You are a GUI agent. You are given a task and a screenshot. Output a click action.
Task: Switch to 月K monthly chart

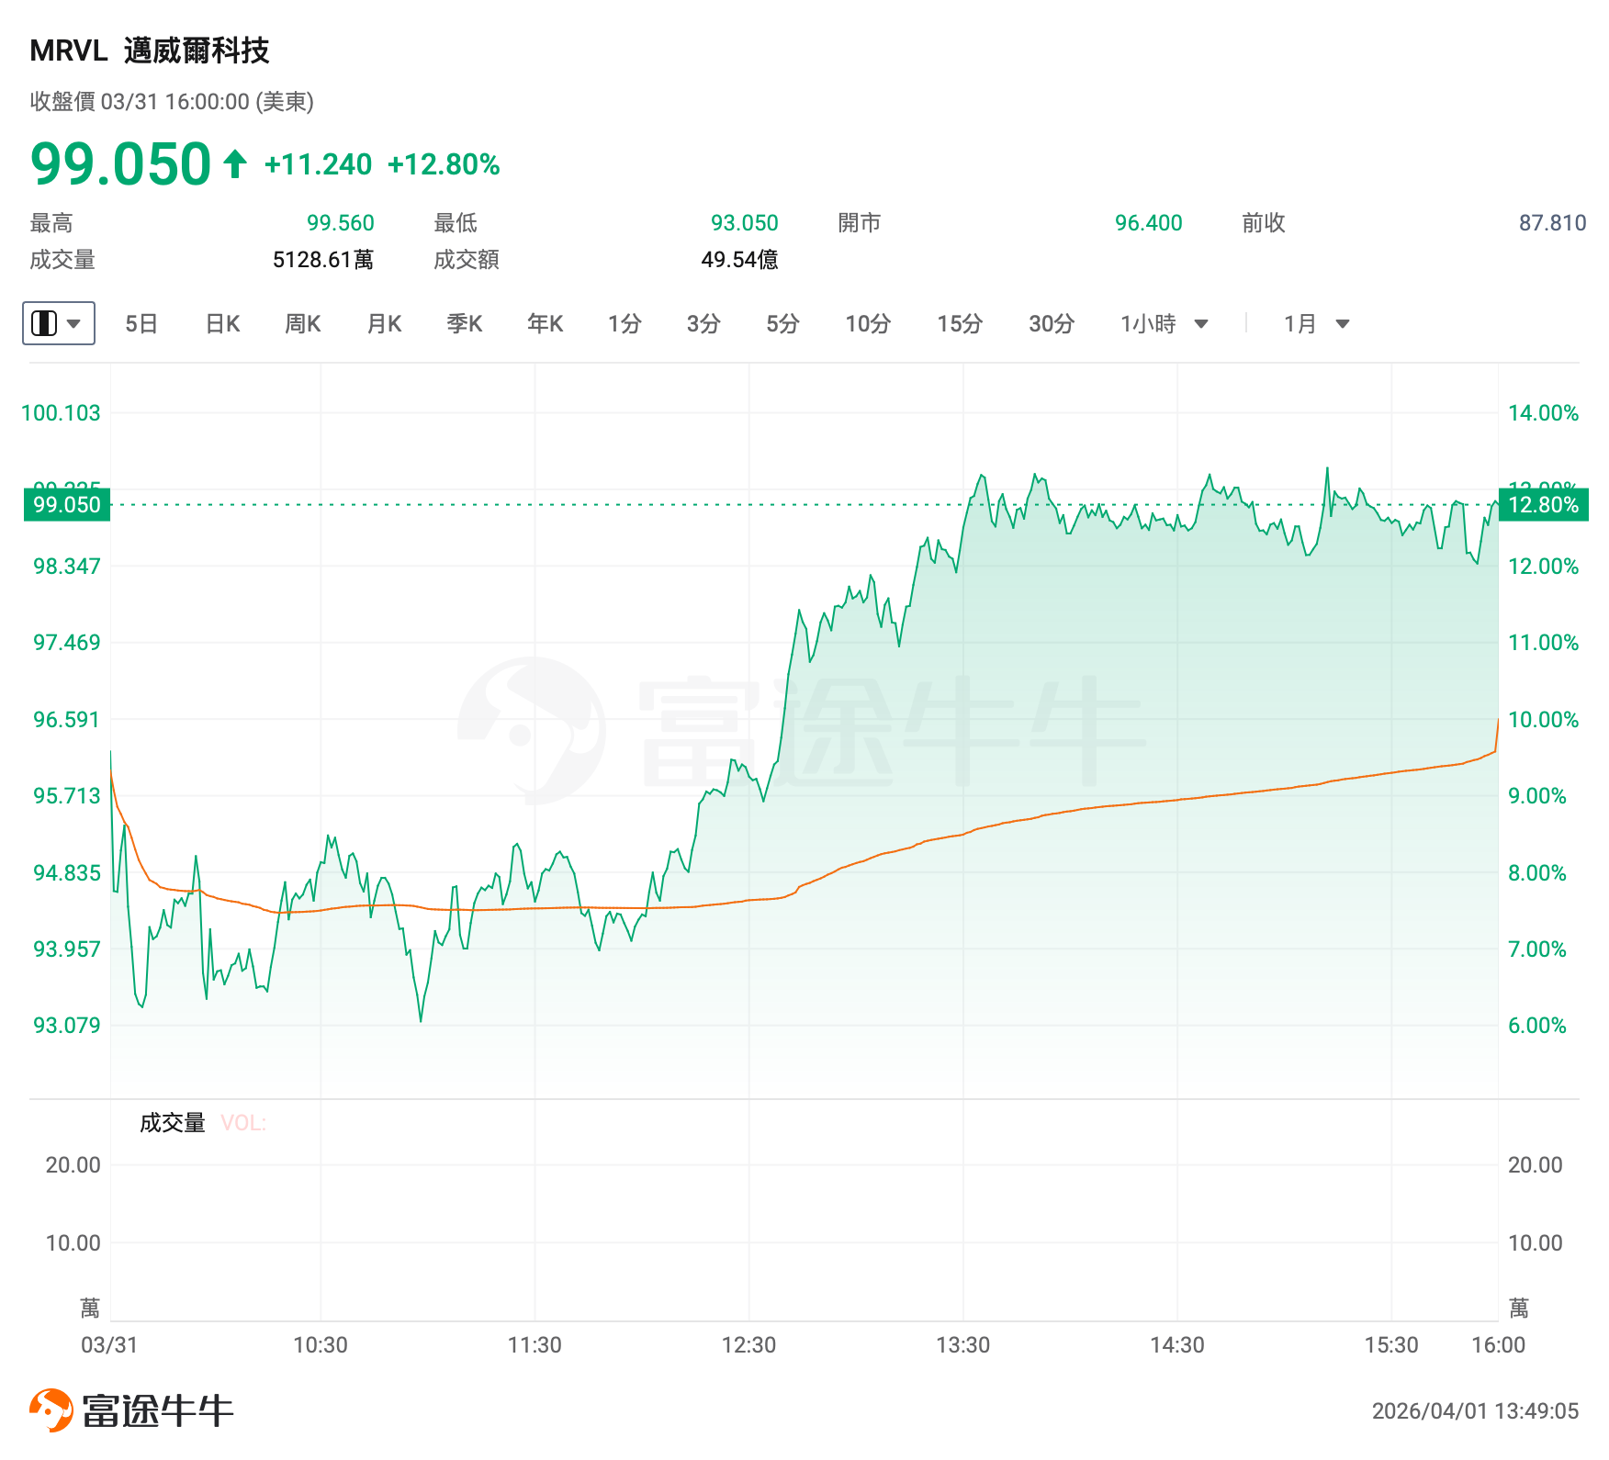[384, 324]
